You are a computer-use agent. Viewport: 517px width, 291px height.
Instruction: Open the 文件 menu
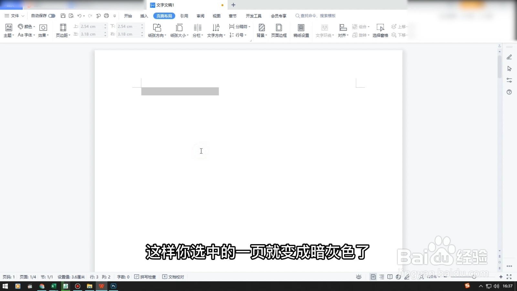[15, 16]
